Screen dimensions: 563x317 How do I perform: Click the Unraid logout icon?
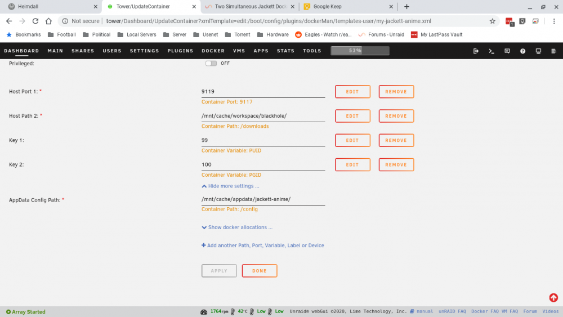pos(476,51)
